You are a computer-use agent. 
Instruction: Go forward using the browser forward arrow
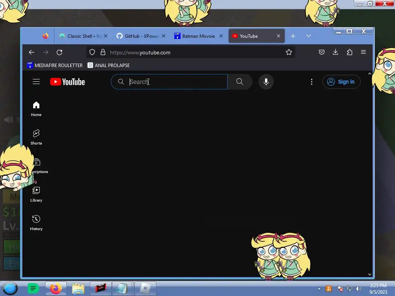[x=46, y=52]
